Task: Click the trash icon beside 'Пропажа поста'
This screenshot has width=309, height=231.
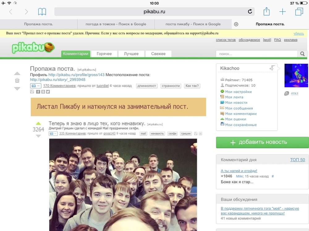Action: coord(17,80)
